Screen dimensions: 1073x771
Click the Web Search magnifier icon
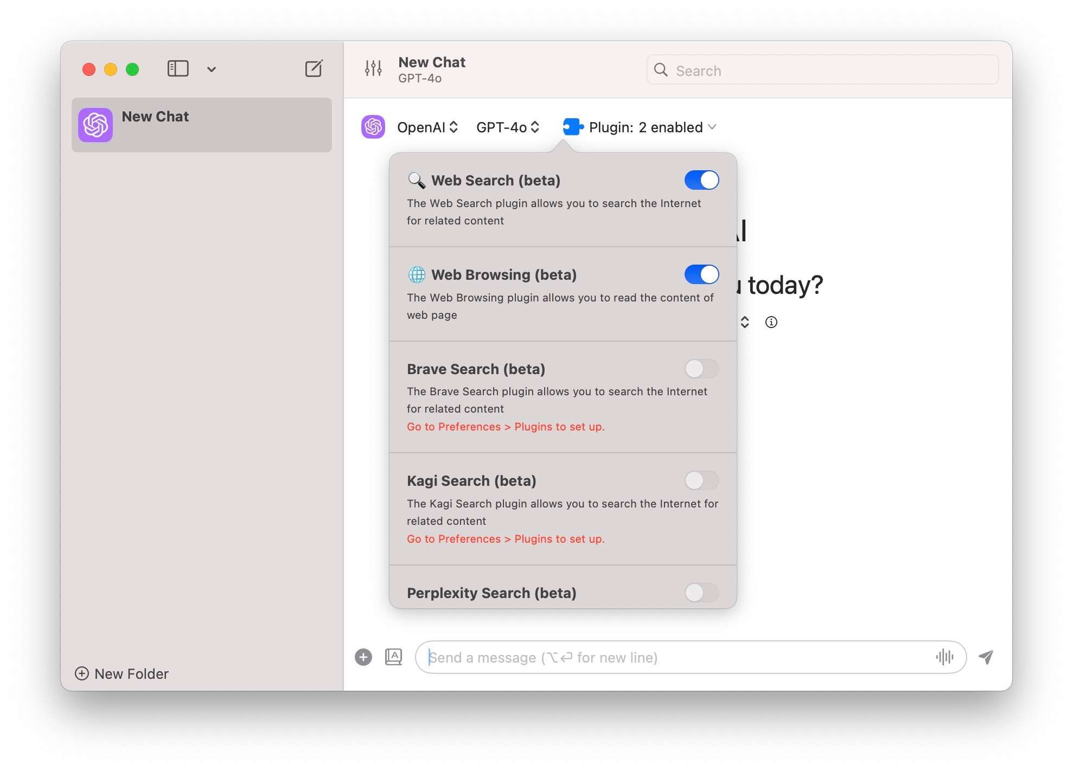pos(417,180)
